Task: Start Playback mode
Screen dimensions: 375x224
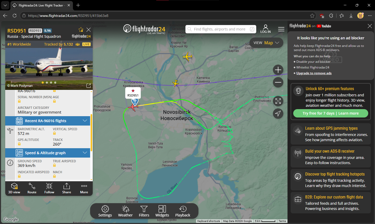Action: tap(183, 211)
